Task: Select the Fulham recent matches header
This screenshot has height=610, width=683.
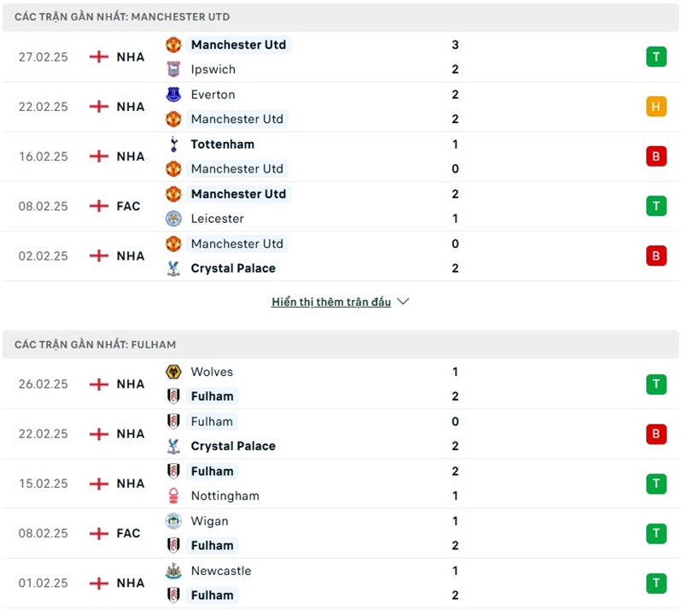Action: (96, 344)
